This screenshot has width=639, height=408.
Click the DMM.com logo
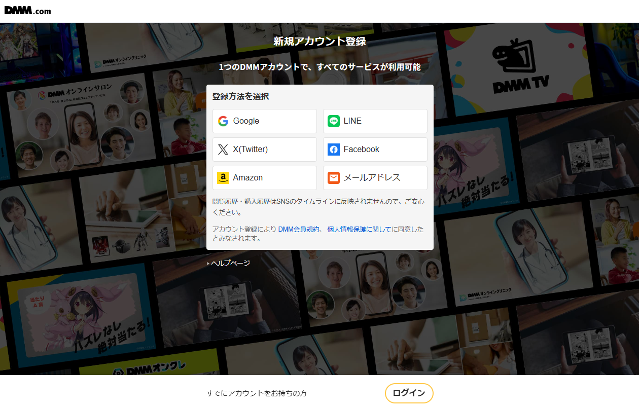point(27,11)
